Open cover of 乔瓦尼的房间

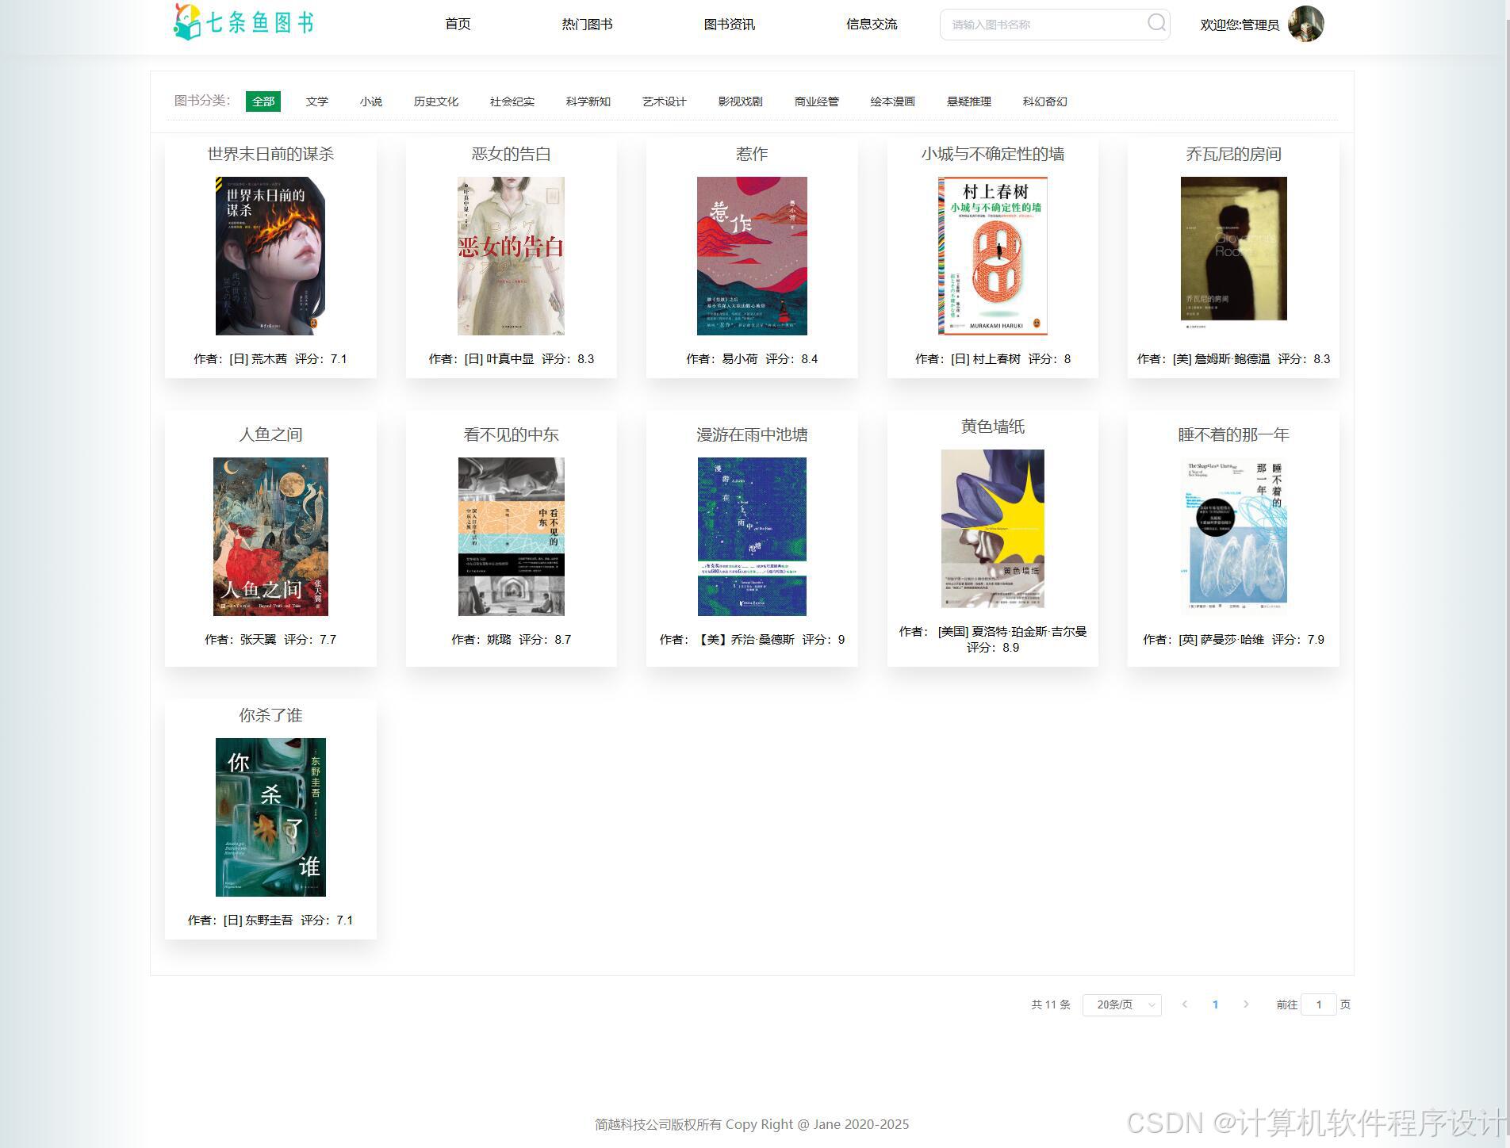pyautogui.click(x=1233, y=255)
